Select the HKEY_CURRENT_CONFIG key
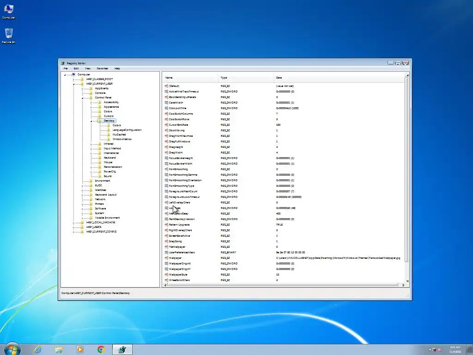473x355 pixels. [101, 232]
